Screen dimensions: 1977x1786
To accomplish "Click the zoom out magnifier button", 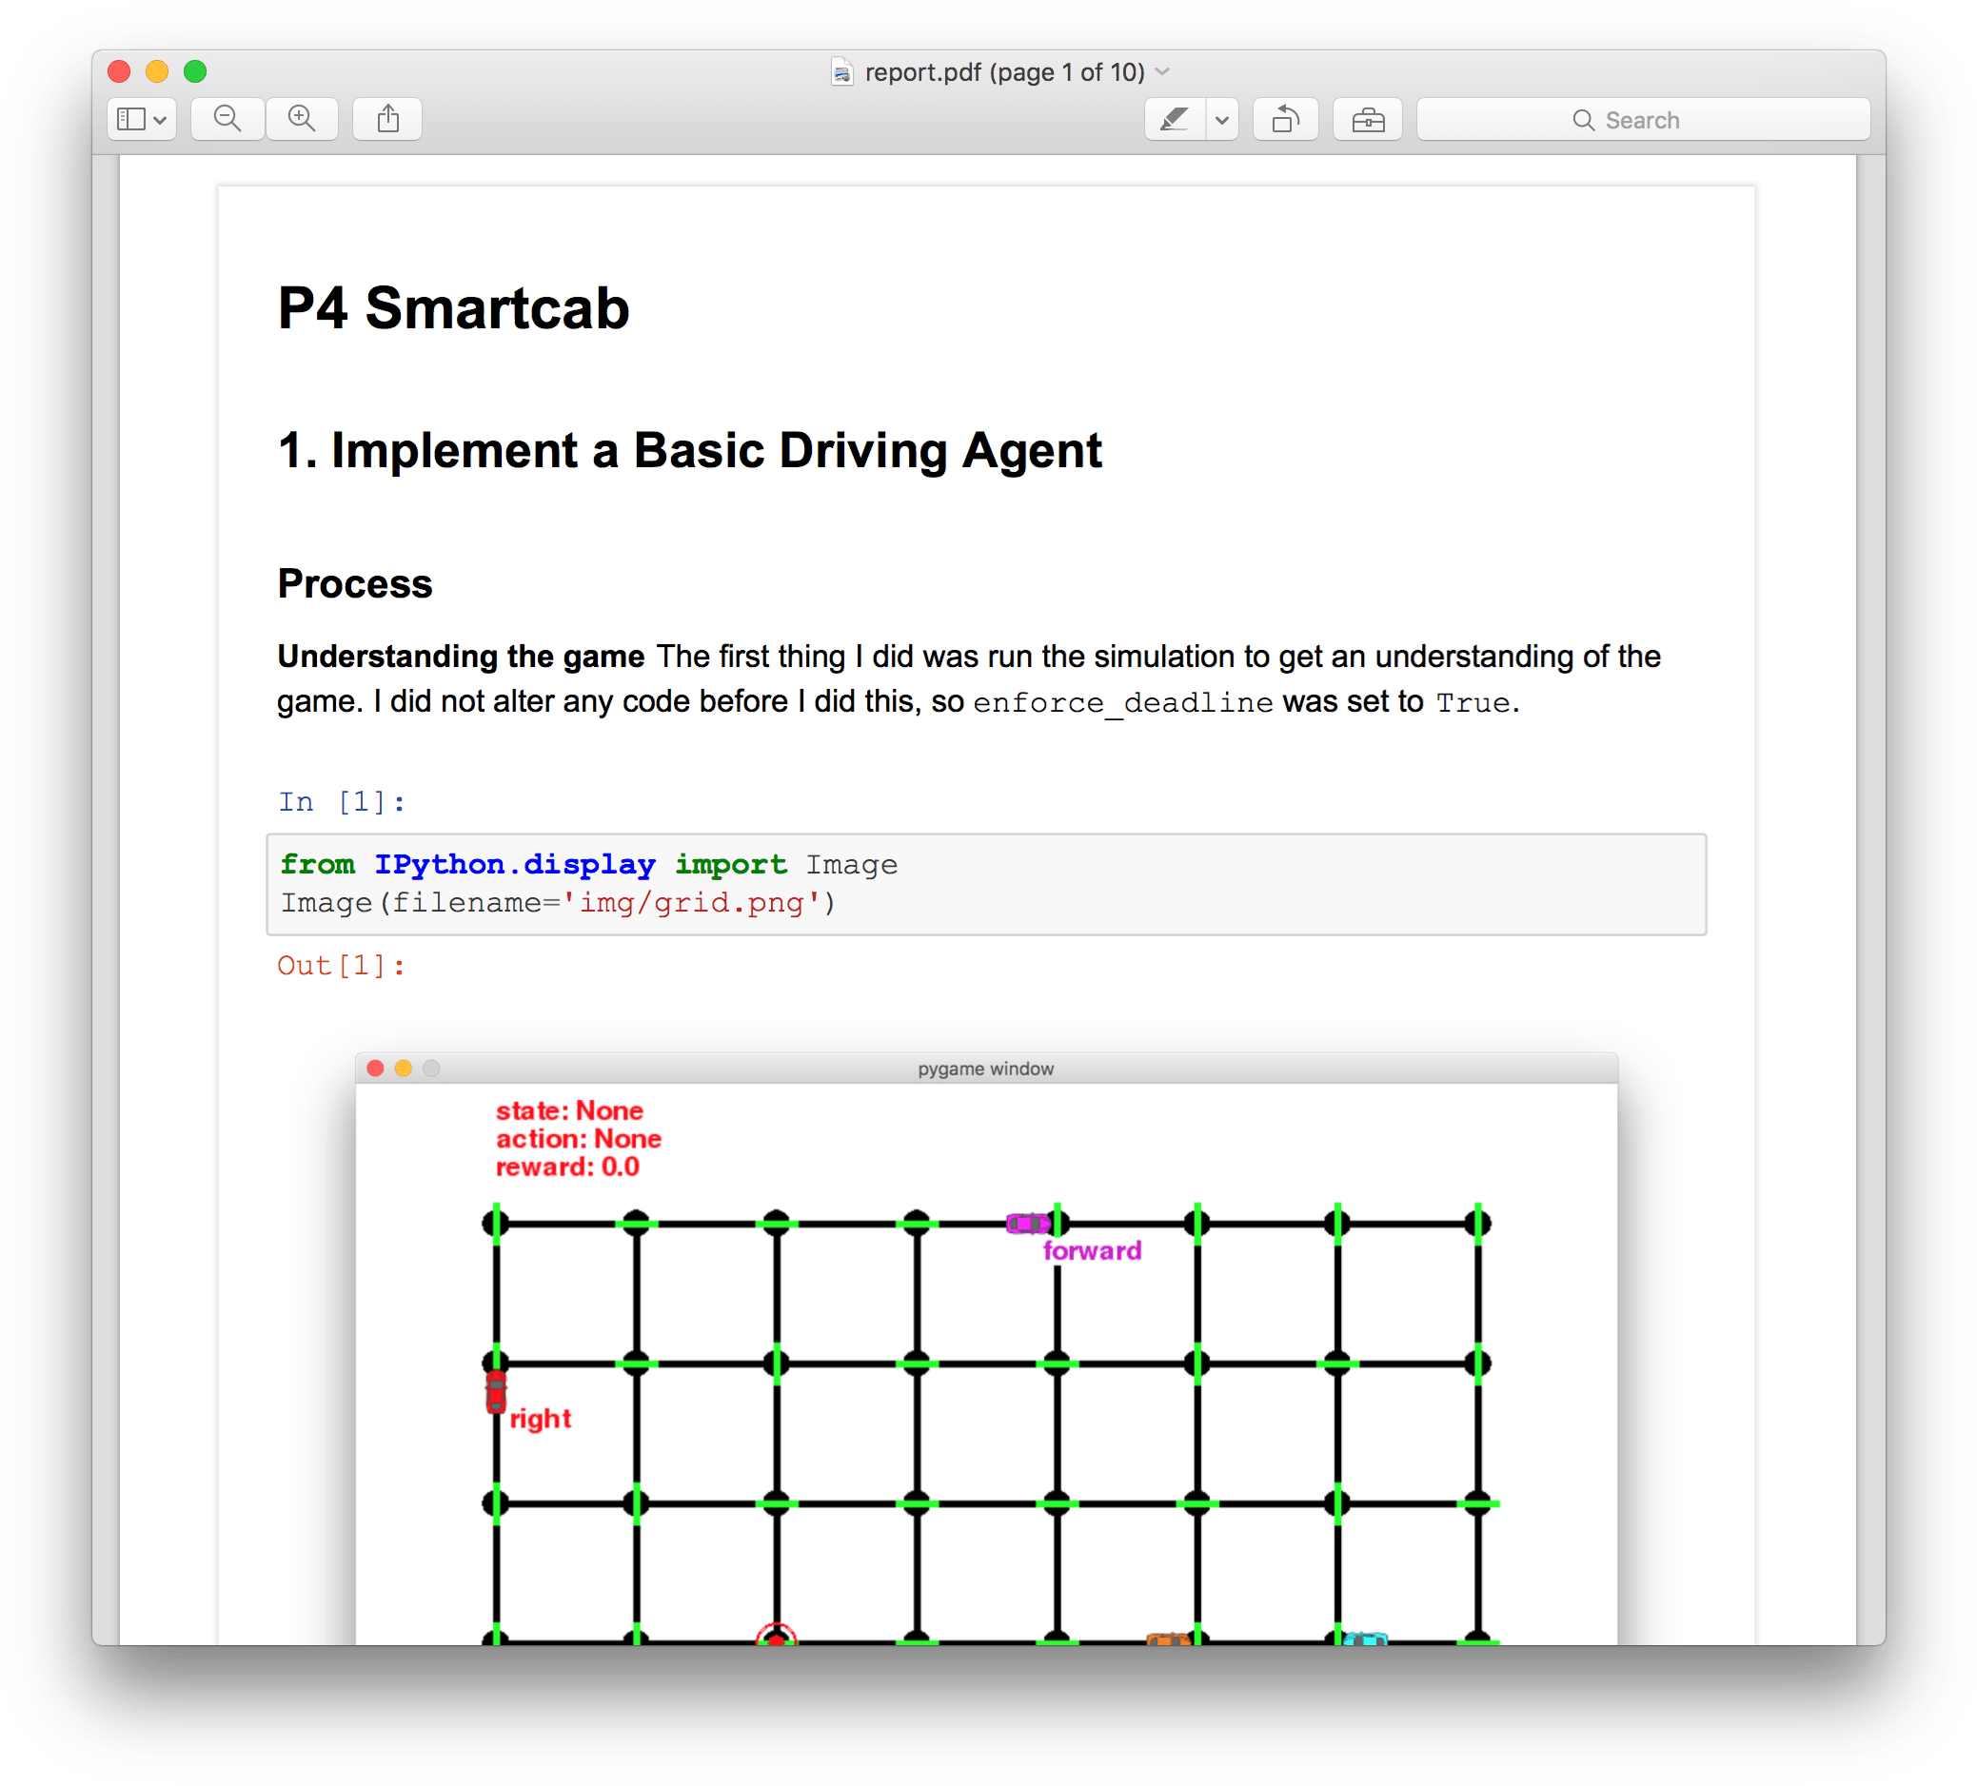I will 227,120.
